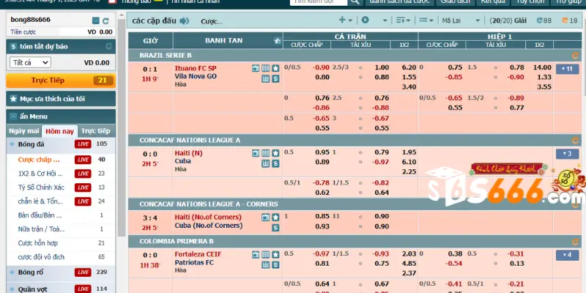Refresh the account balance next to username
Image resolution: width=586 pixels, height=293 pixels.
(x=107, y=21)
